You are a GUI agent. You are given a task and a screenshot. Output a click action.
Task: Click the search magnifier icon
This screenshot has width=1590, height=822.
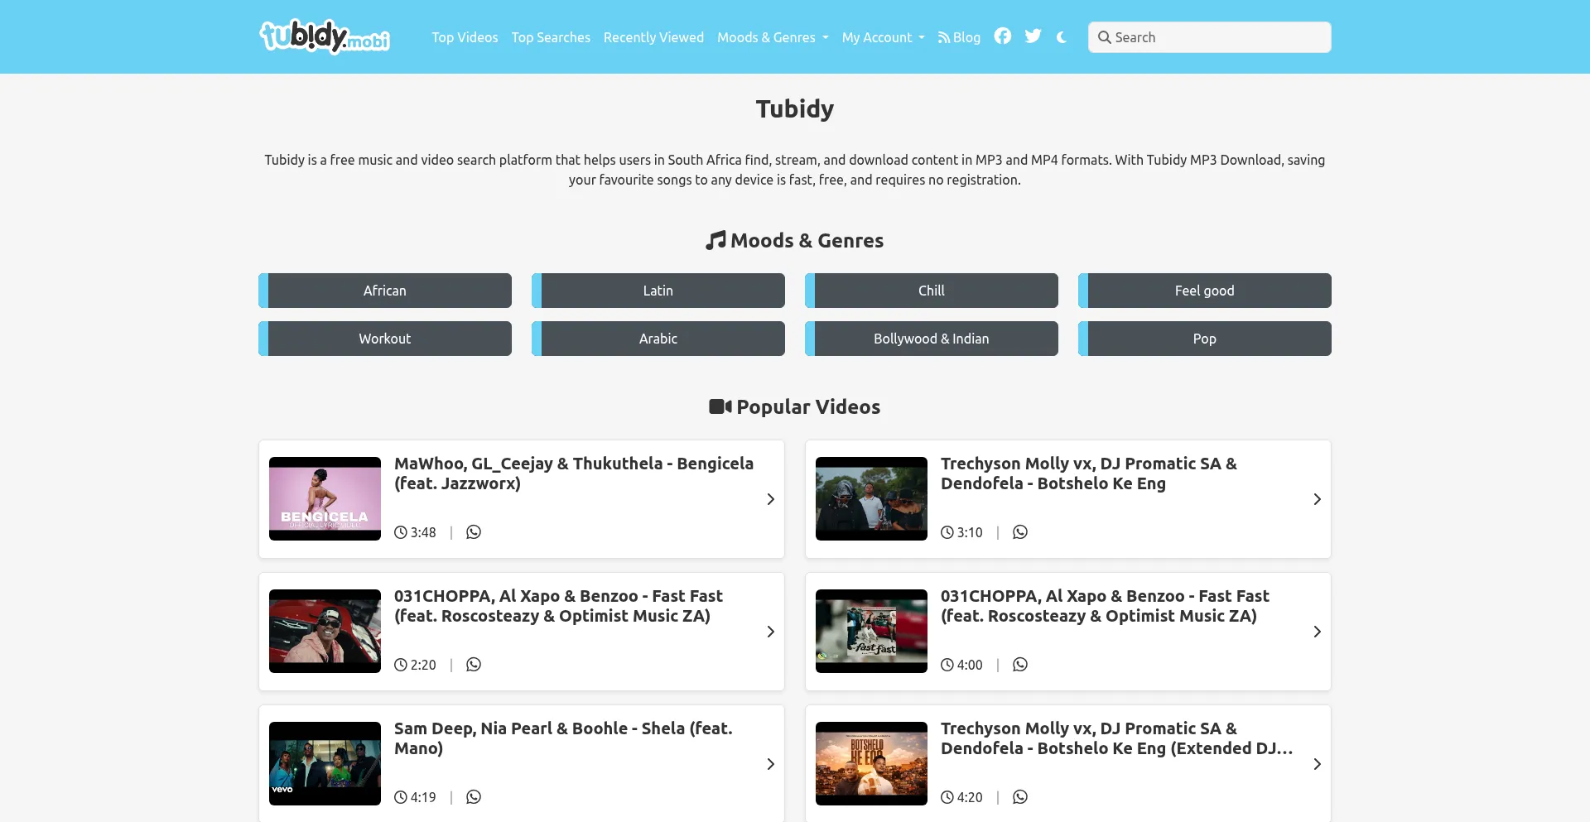1104,37
